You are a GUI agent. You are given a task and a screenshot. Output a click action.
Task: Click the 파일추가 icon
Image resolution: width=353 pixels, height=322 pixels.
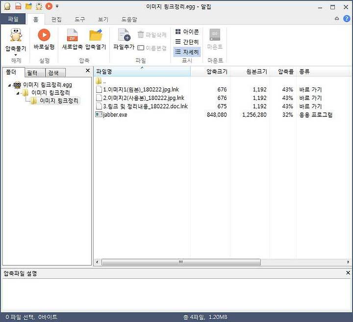click(124, 35)
